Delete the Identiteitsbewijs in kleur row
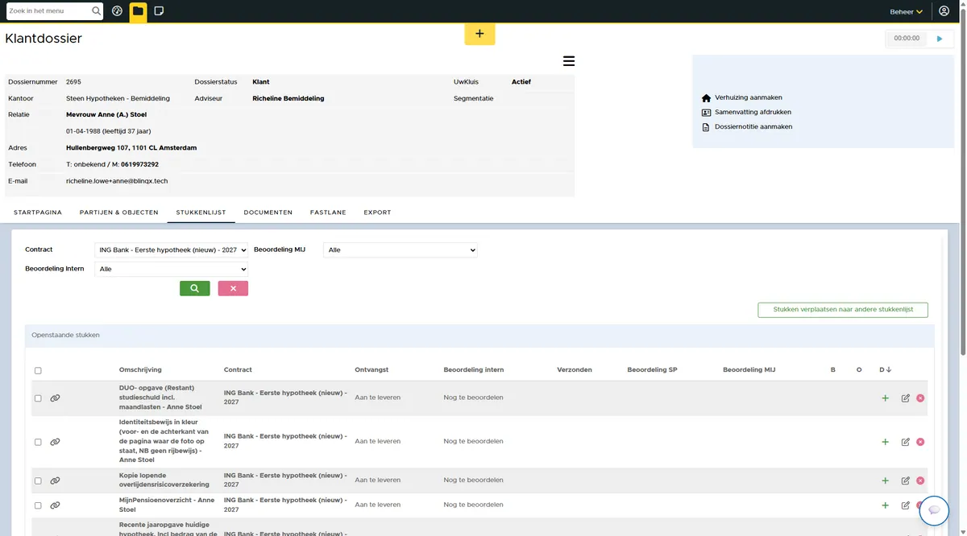Viewport: 967px width, 536px height. (x=920, y=442)
